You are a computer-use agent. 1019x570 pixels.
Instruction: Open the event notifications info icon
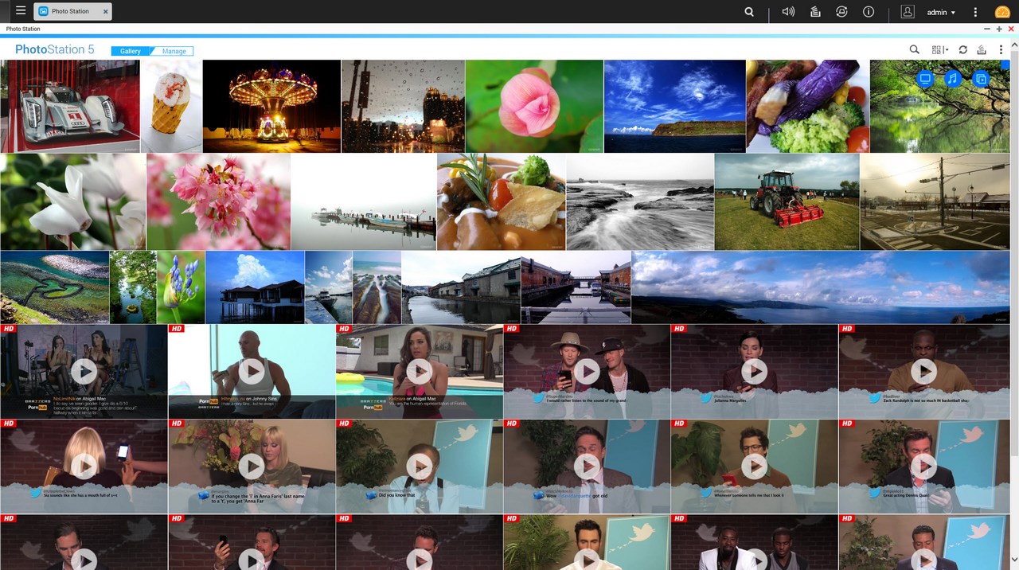coord(869,12)
